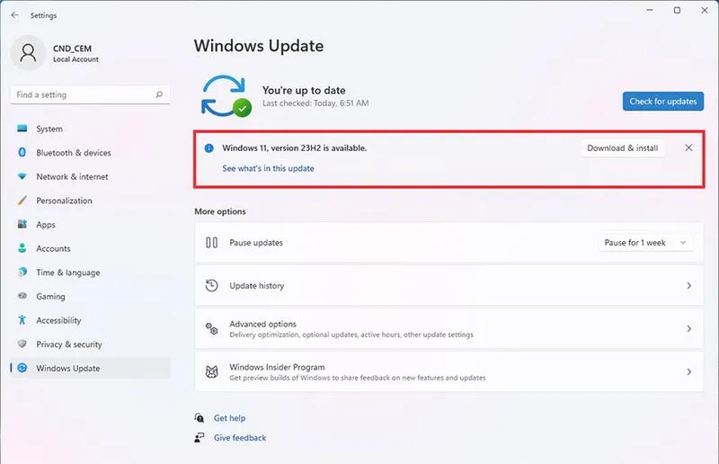Select the Bluetooth & devices icon
This screenshot has width=719, height=464.
[22, 152]
